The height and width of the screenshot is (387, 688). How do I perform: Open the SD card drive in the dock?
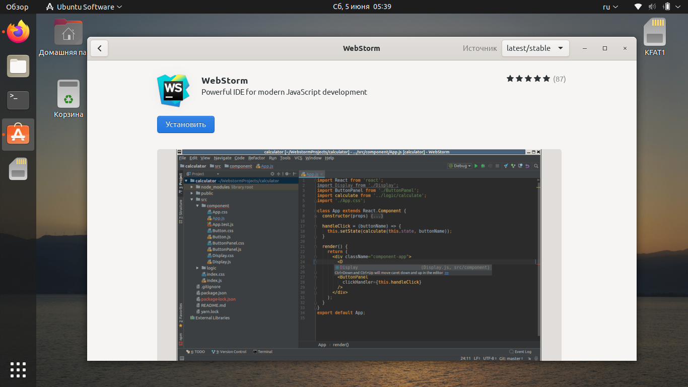coord(18,169)
